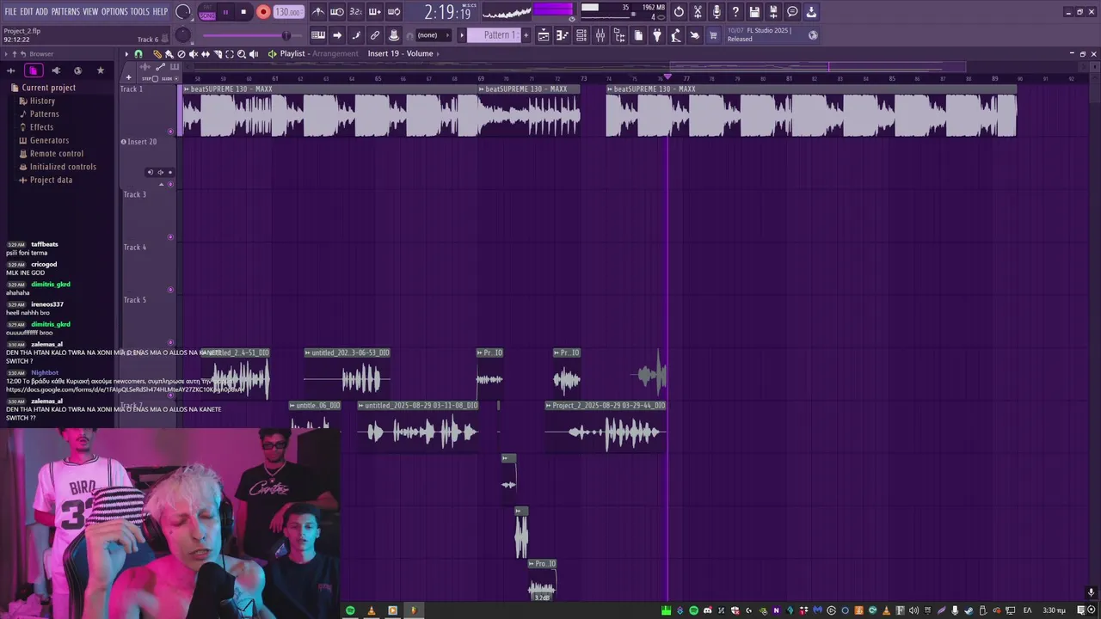The width and height of the screenshot is (1101, 619).
Task: Open the EDIT menu
Action: tap(27, 12)
